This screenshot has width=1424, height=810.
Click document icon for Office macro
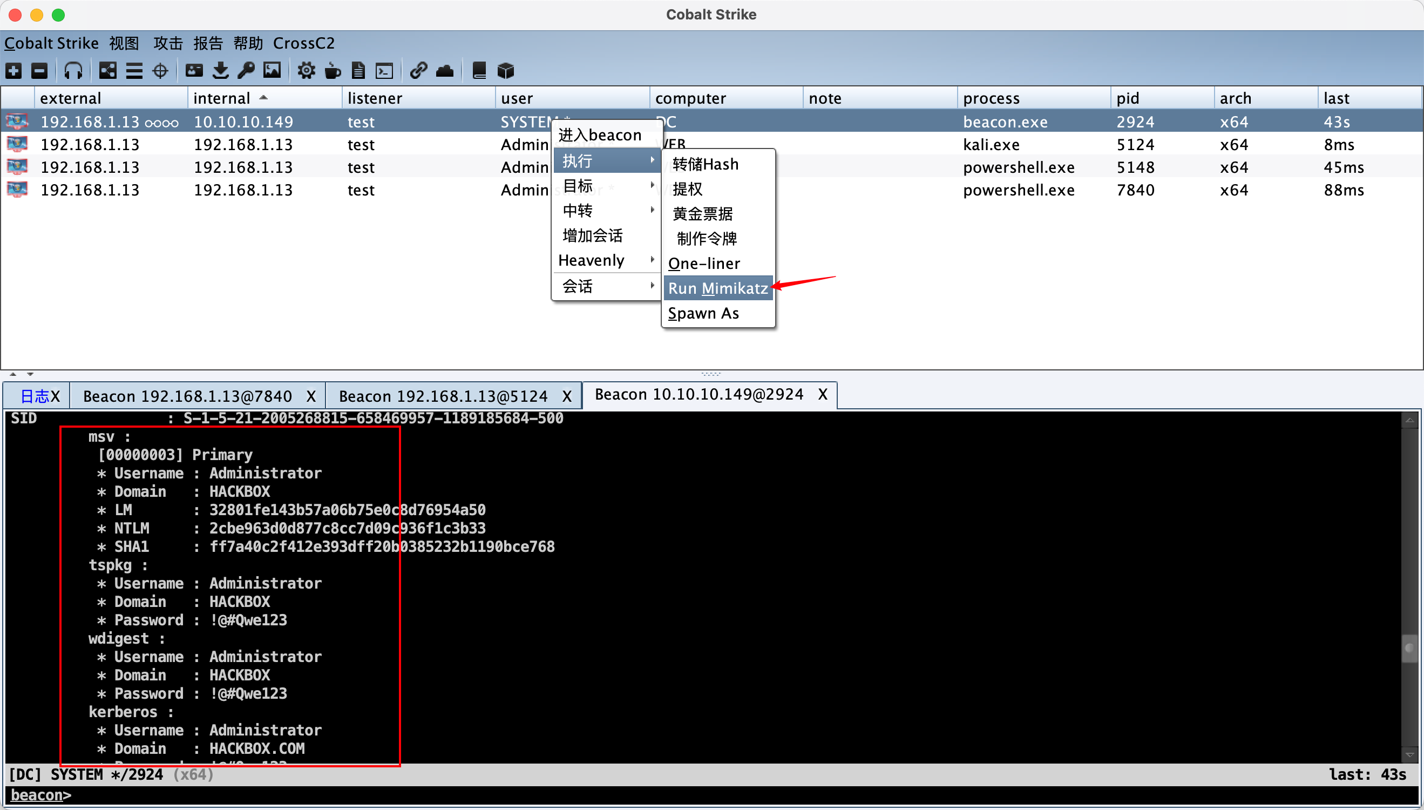[x=358, y=71]
